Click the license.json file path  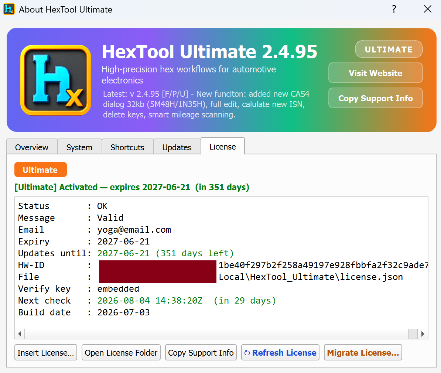(311, 277)
